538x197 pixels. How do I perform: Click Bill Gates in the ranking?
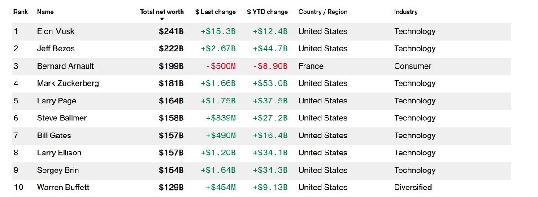[x=54, y=136]
